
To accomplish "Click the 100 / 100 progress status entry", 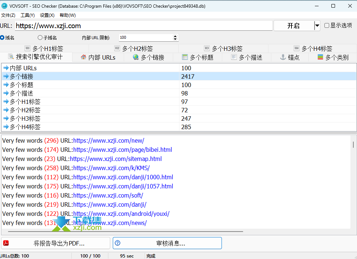I will pos(90,256).
